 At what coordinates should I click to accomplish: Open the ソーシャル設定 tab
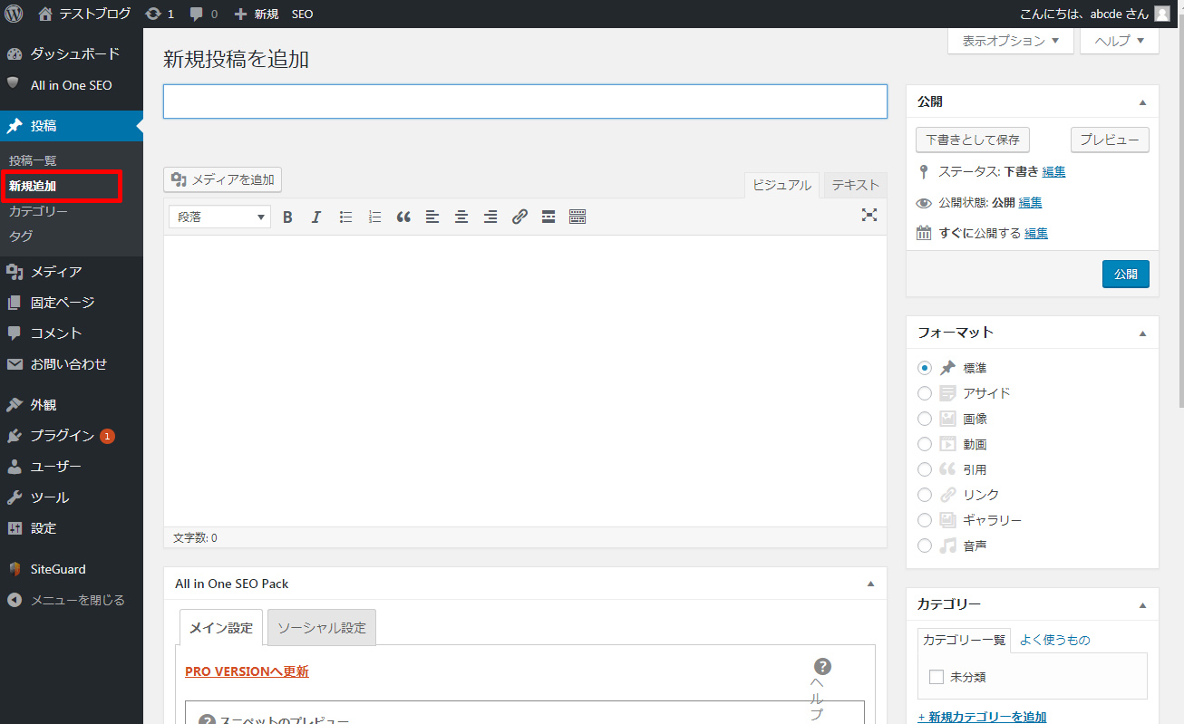[321, 628]
